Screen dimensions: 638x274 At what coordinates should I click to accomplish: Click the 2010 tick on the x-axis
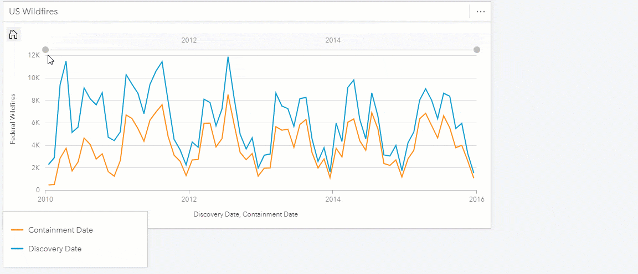pyautogui.click(x=45, y=198)
